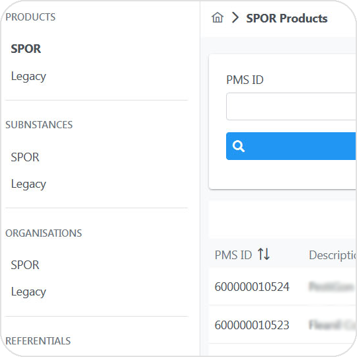
Task: Open SPOR under the Products section
Action: [26, 49]
